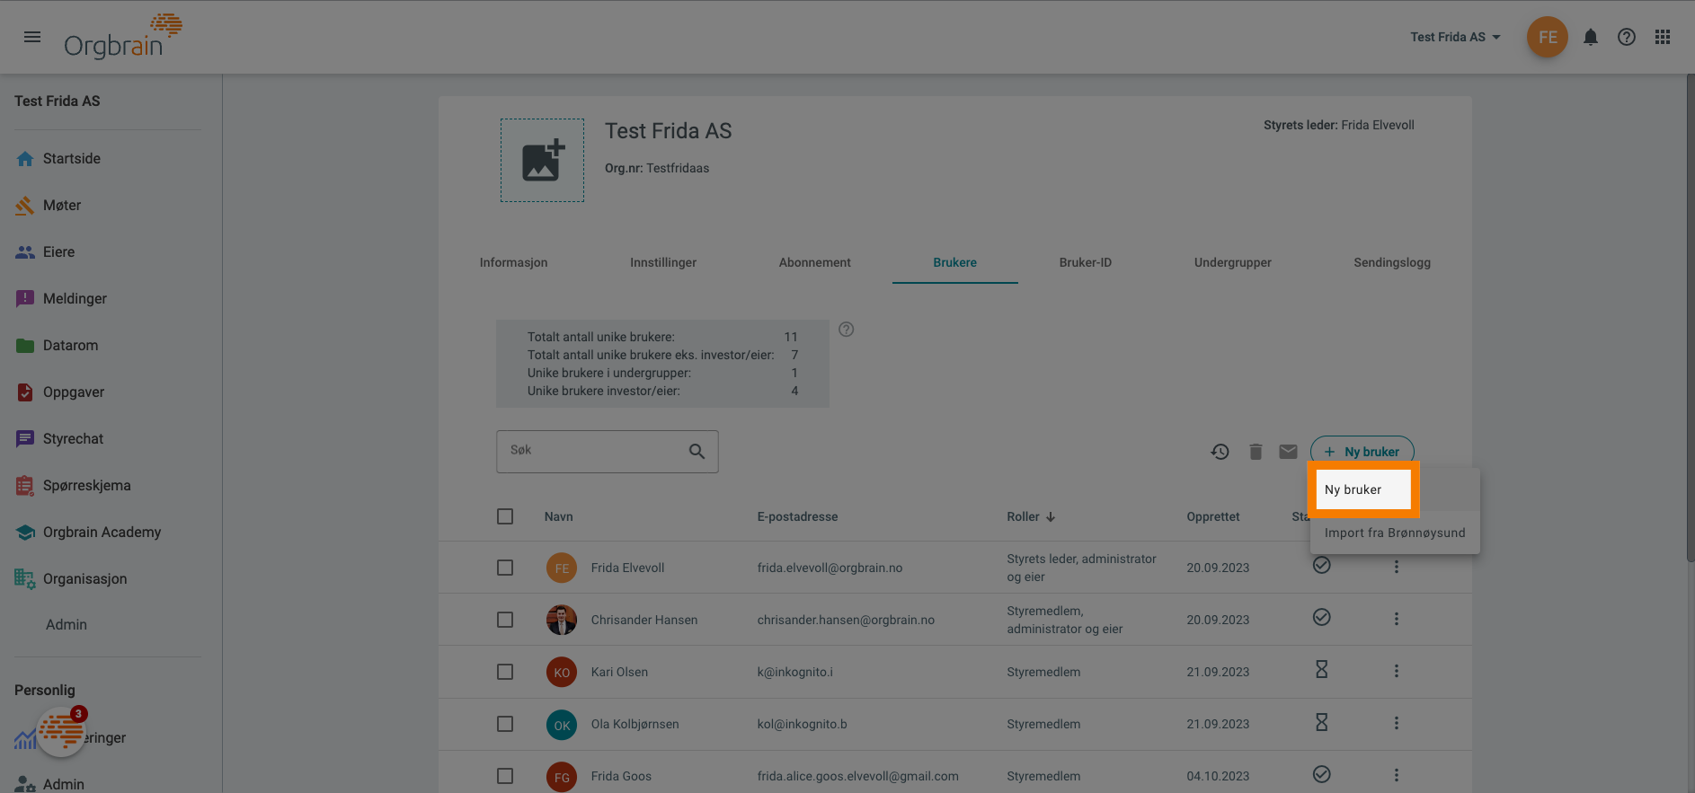Viewport: 1695px width, 793px height.
Task: Switch to the Bruker-ID tab
Action: tap(1085, 262)
